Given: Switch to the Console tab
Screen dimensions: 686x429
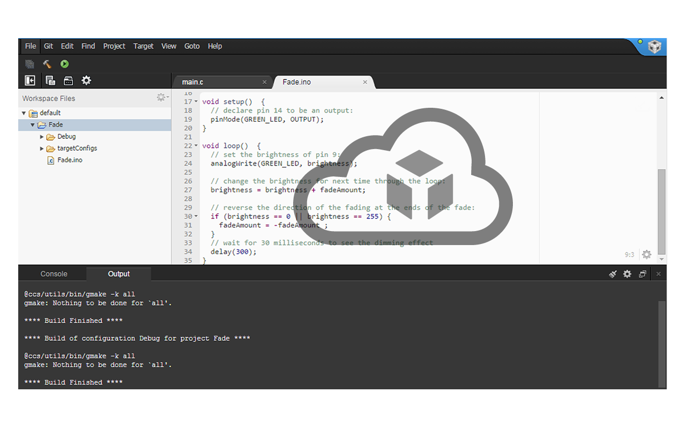Looking at the screenshot, I should [x=54, y=274].
